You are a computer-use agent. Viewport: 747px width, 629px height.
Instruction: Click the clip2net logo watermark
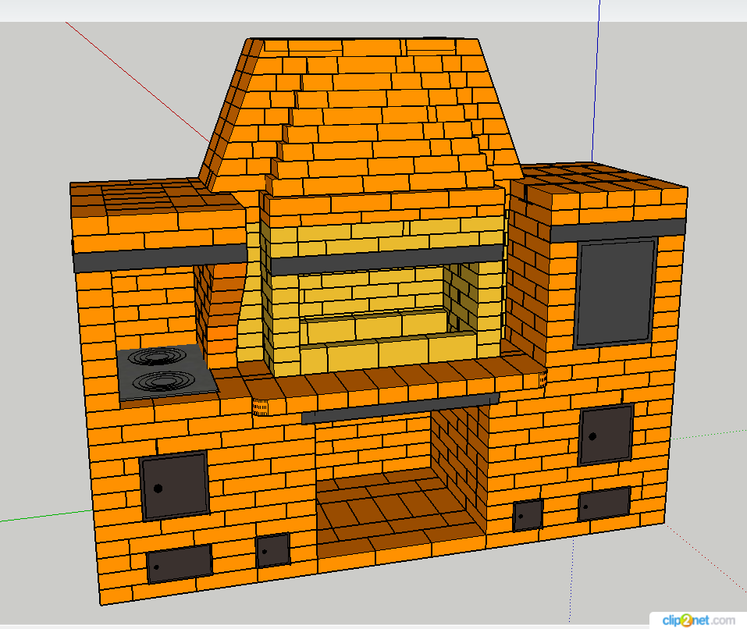coord(699,620)
